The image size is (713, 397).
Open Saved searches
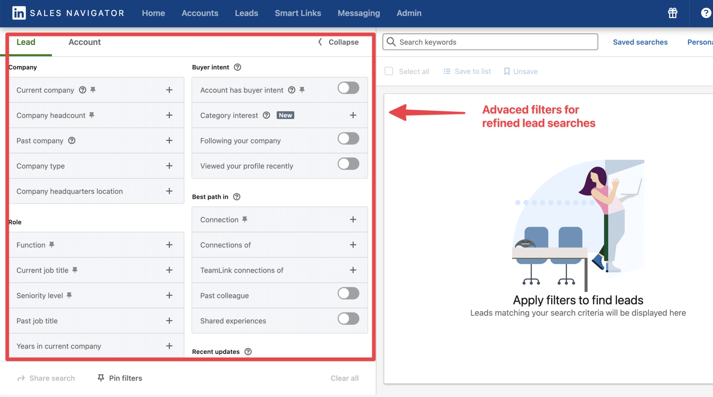pyautogui.click(x=640, y=42)
